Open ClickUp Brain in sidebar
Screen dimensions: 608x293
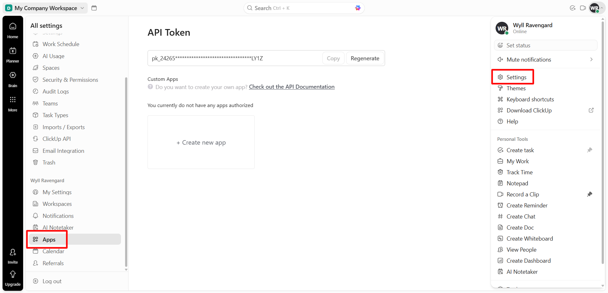click(13, 75)
